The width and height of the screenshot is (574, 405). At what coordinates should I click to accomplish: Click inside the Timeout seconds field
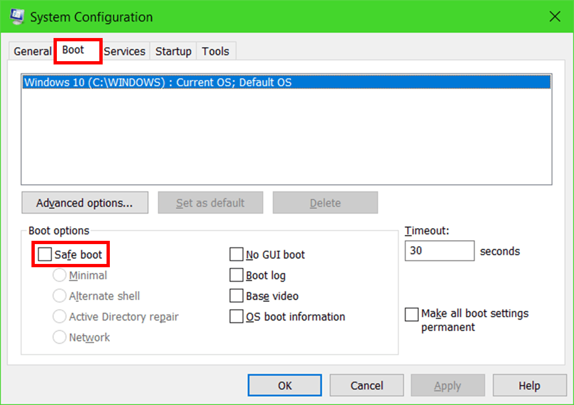[x=439, y=251]
